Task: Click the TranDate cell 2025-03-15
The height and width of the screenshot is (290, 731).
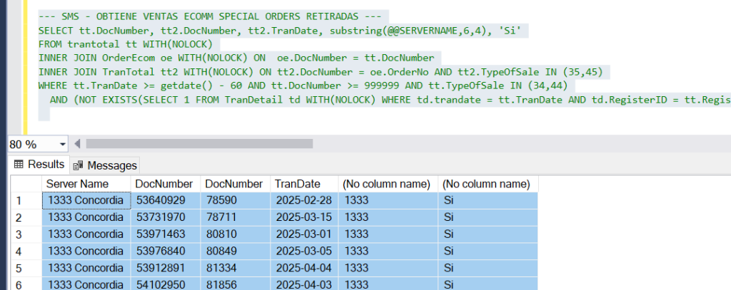Action: [x=304, y=217]
